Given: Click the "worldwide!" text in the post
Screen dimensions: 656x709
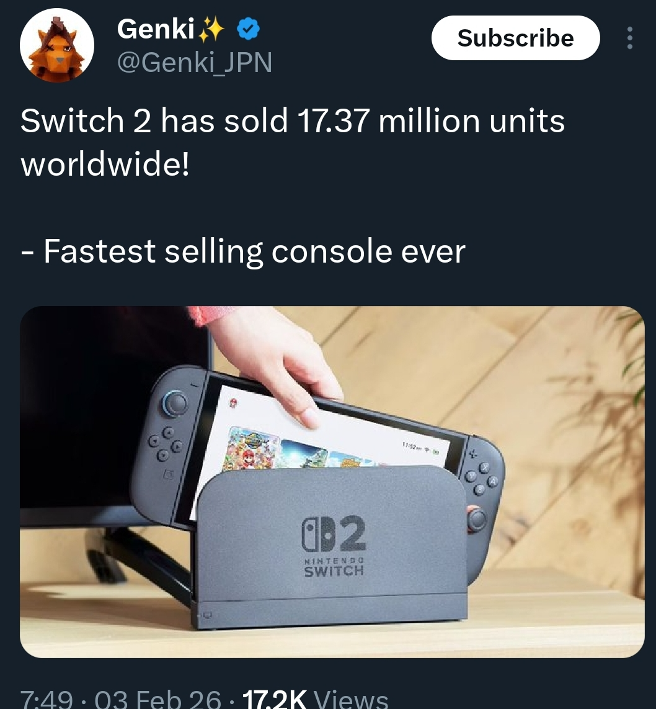Looking at the screenshot, I should point(105,165).
